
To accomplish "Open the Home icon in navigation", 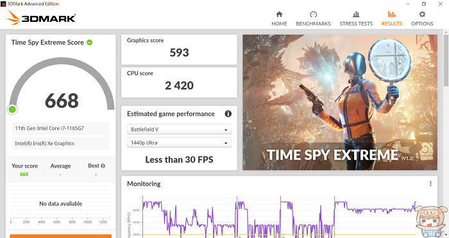I will point(279,14).
